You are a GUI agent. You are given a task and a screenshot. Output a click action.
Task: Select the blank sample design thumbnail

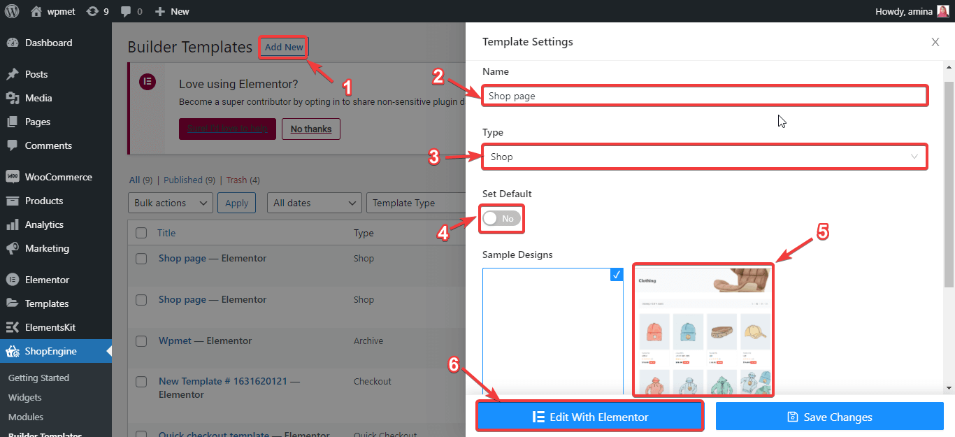(553, 331)
